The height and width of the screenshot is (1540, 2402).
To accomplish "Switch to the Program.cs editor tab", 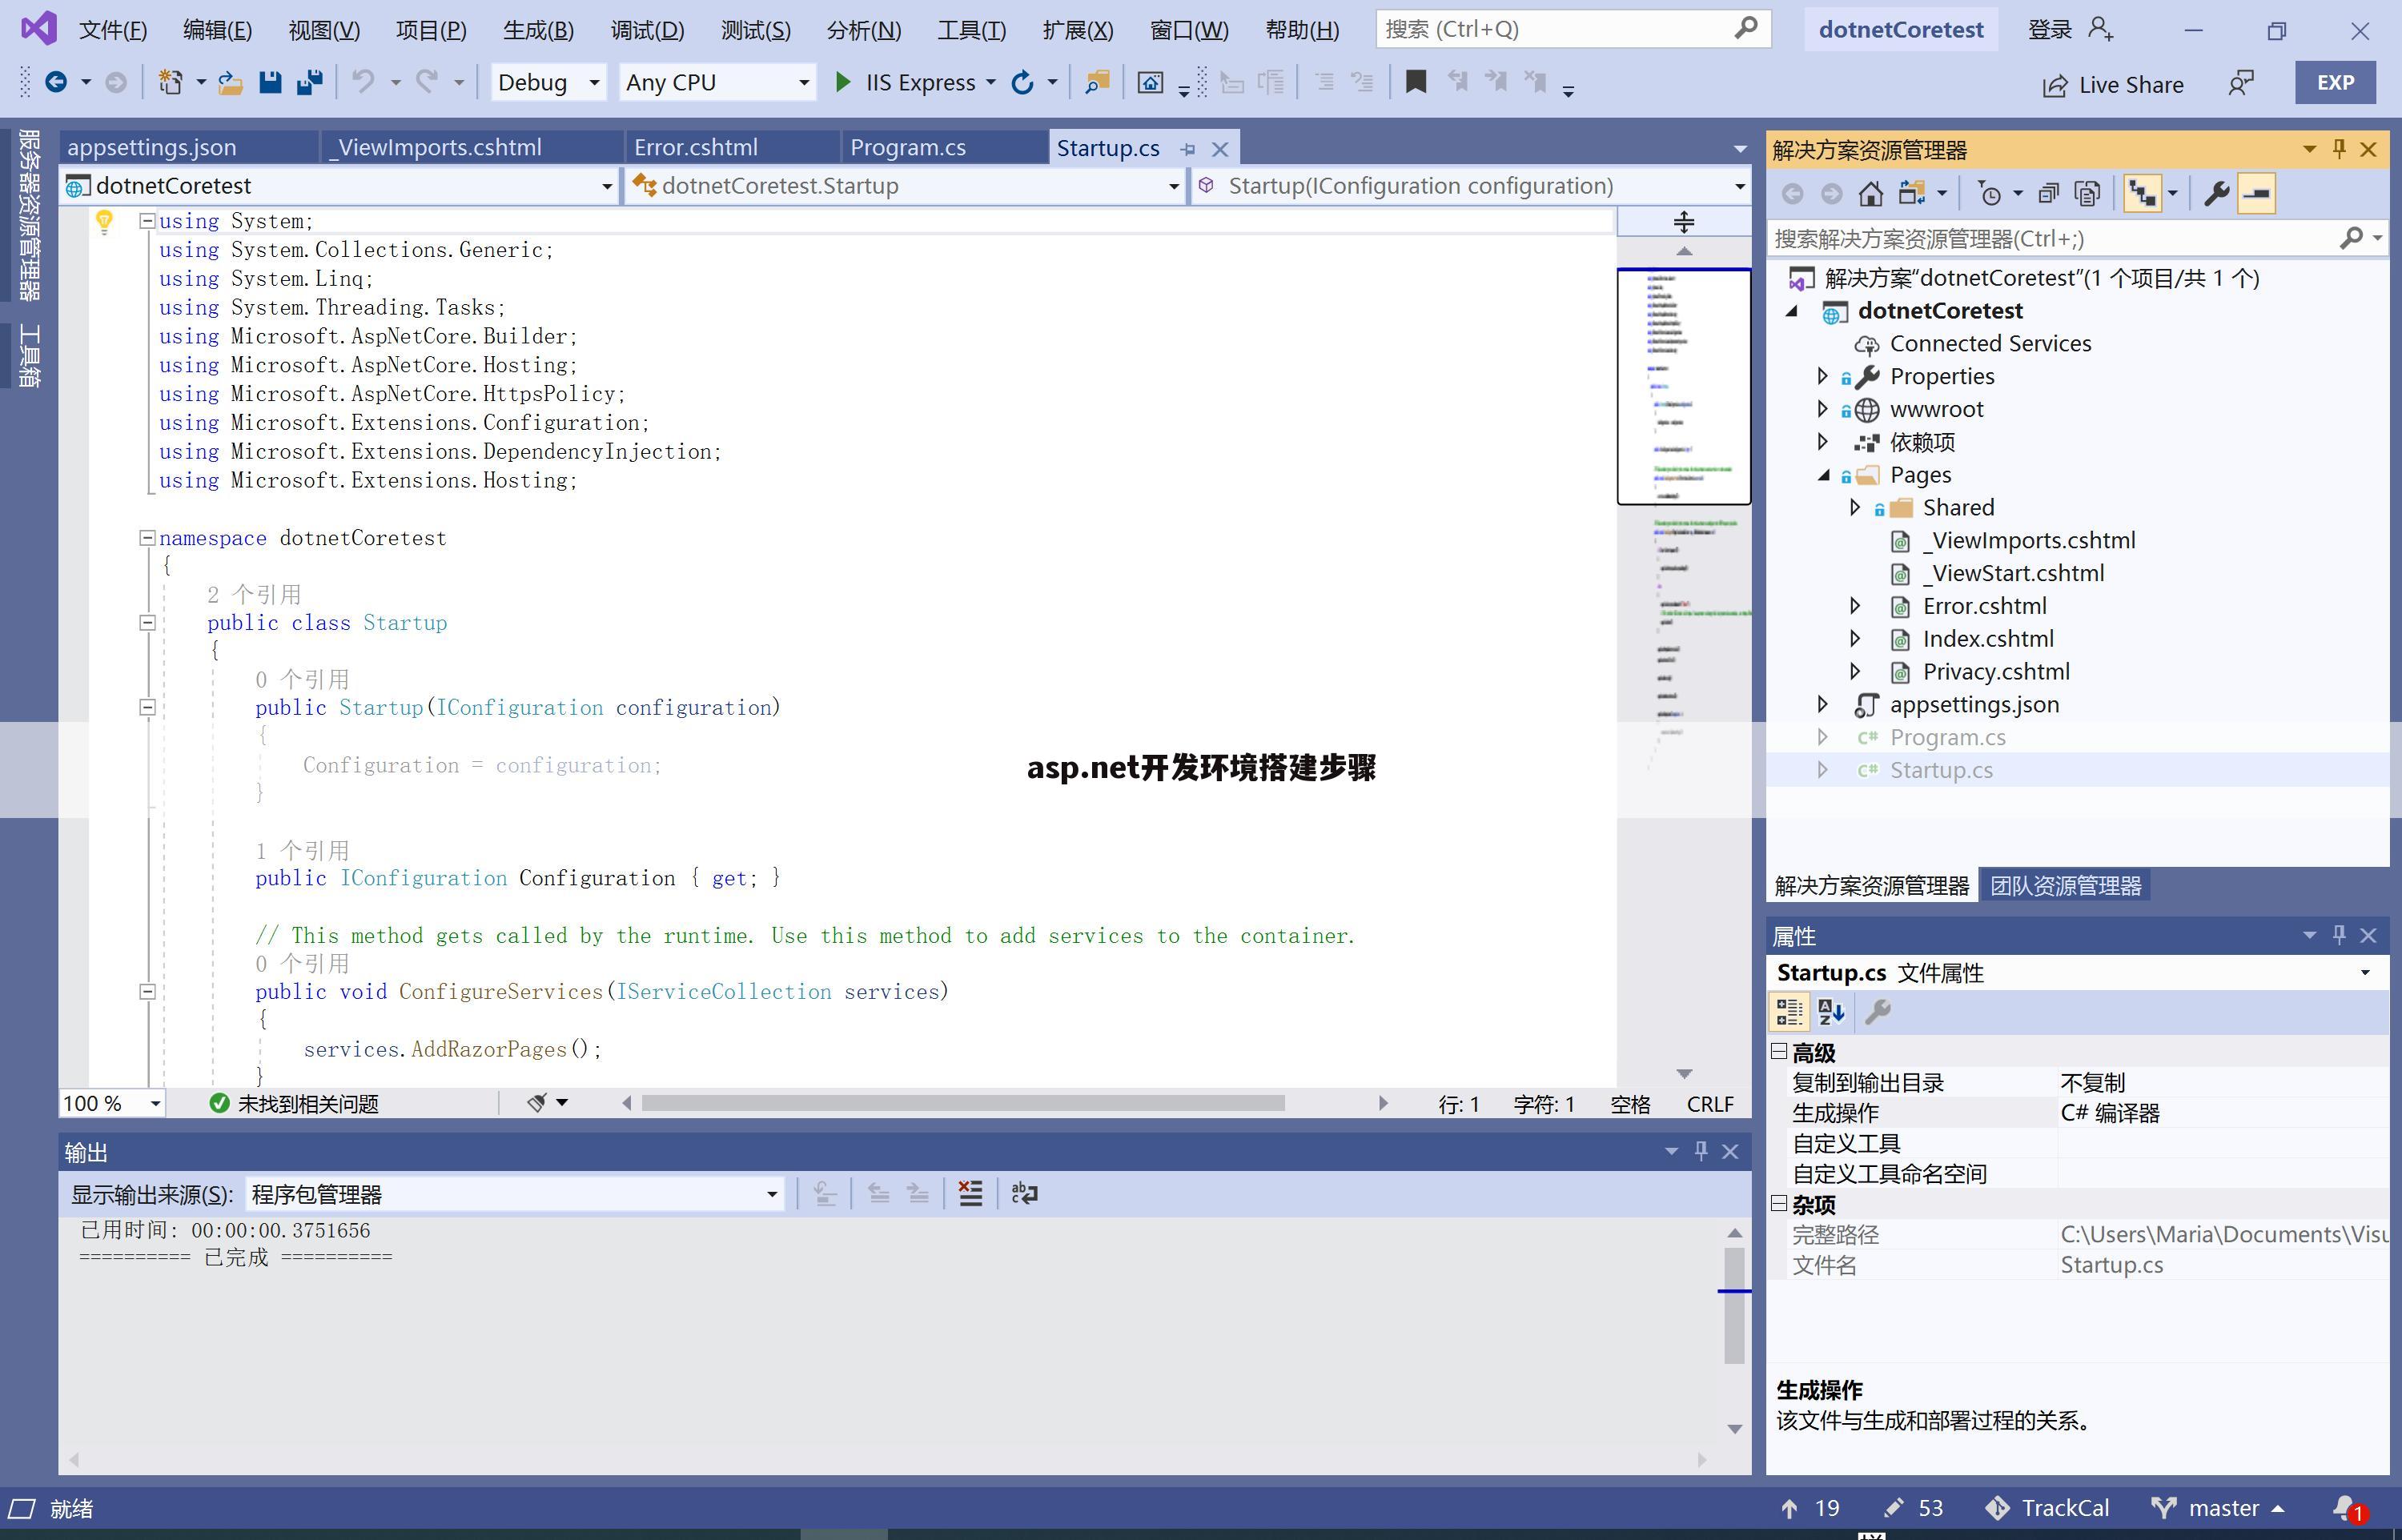I will pos(943,148).
